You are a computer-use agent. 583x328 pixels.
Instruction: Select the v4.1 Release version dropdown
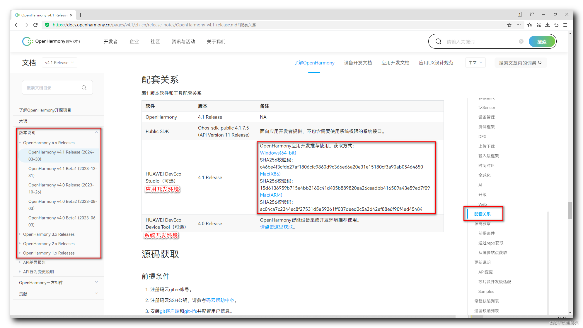point(59,62)
